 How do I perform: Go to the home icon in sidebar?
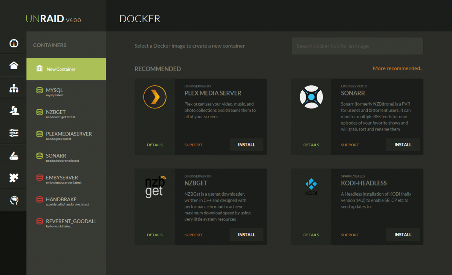coord(14,65)
